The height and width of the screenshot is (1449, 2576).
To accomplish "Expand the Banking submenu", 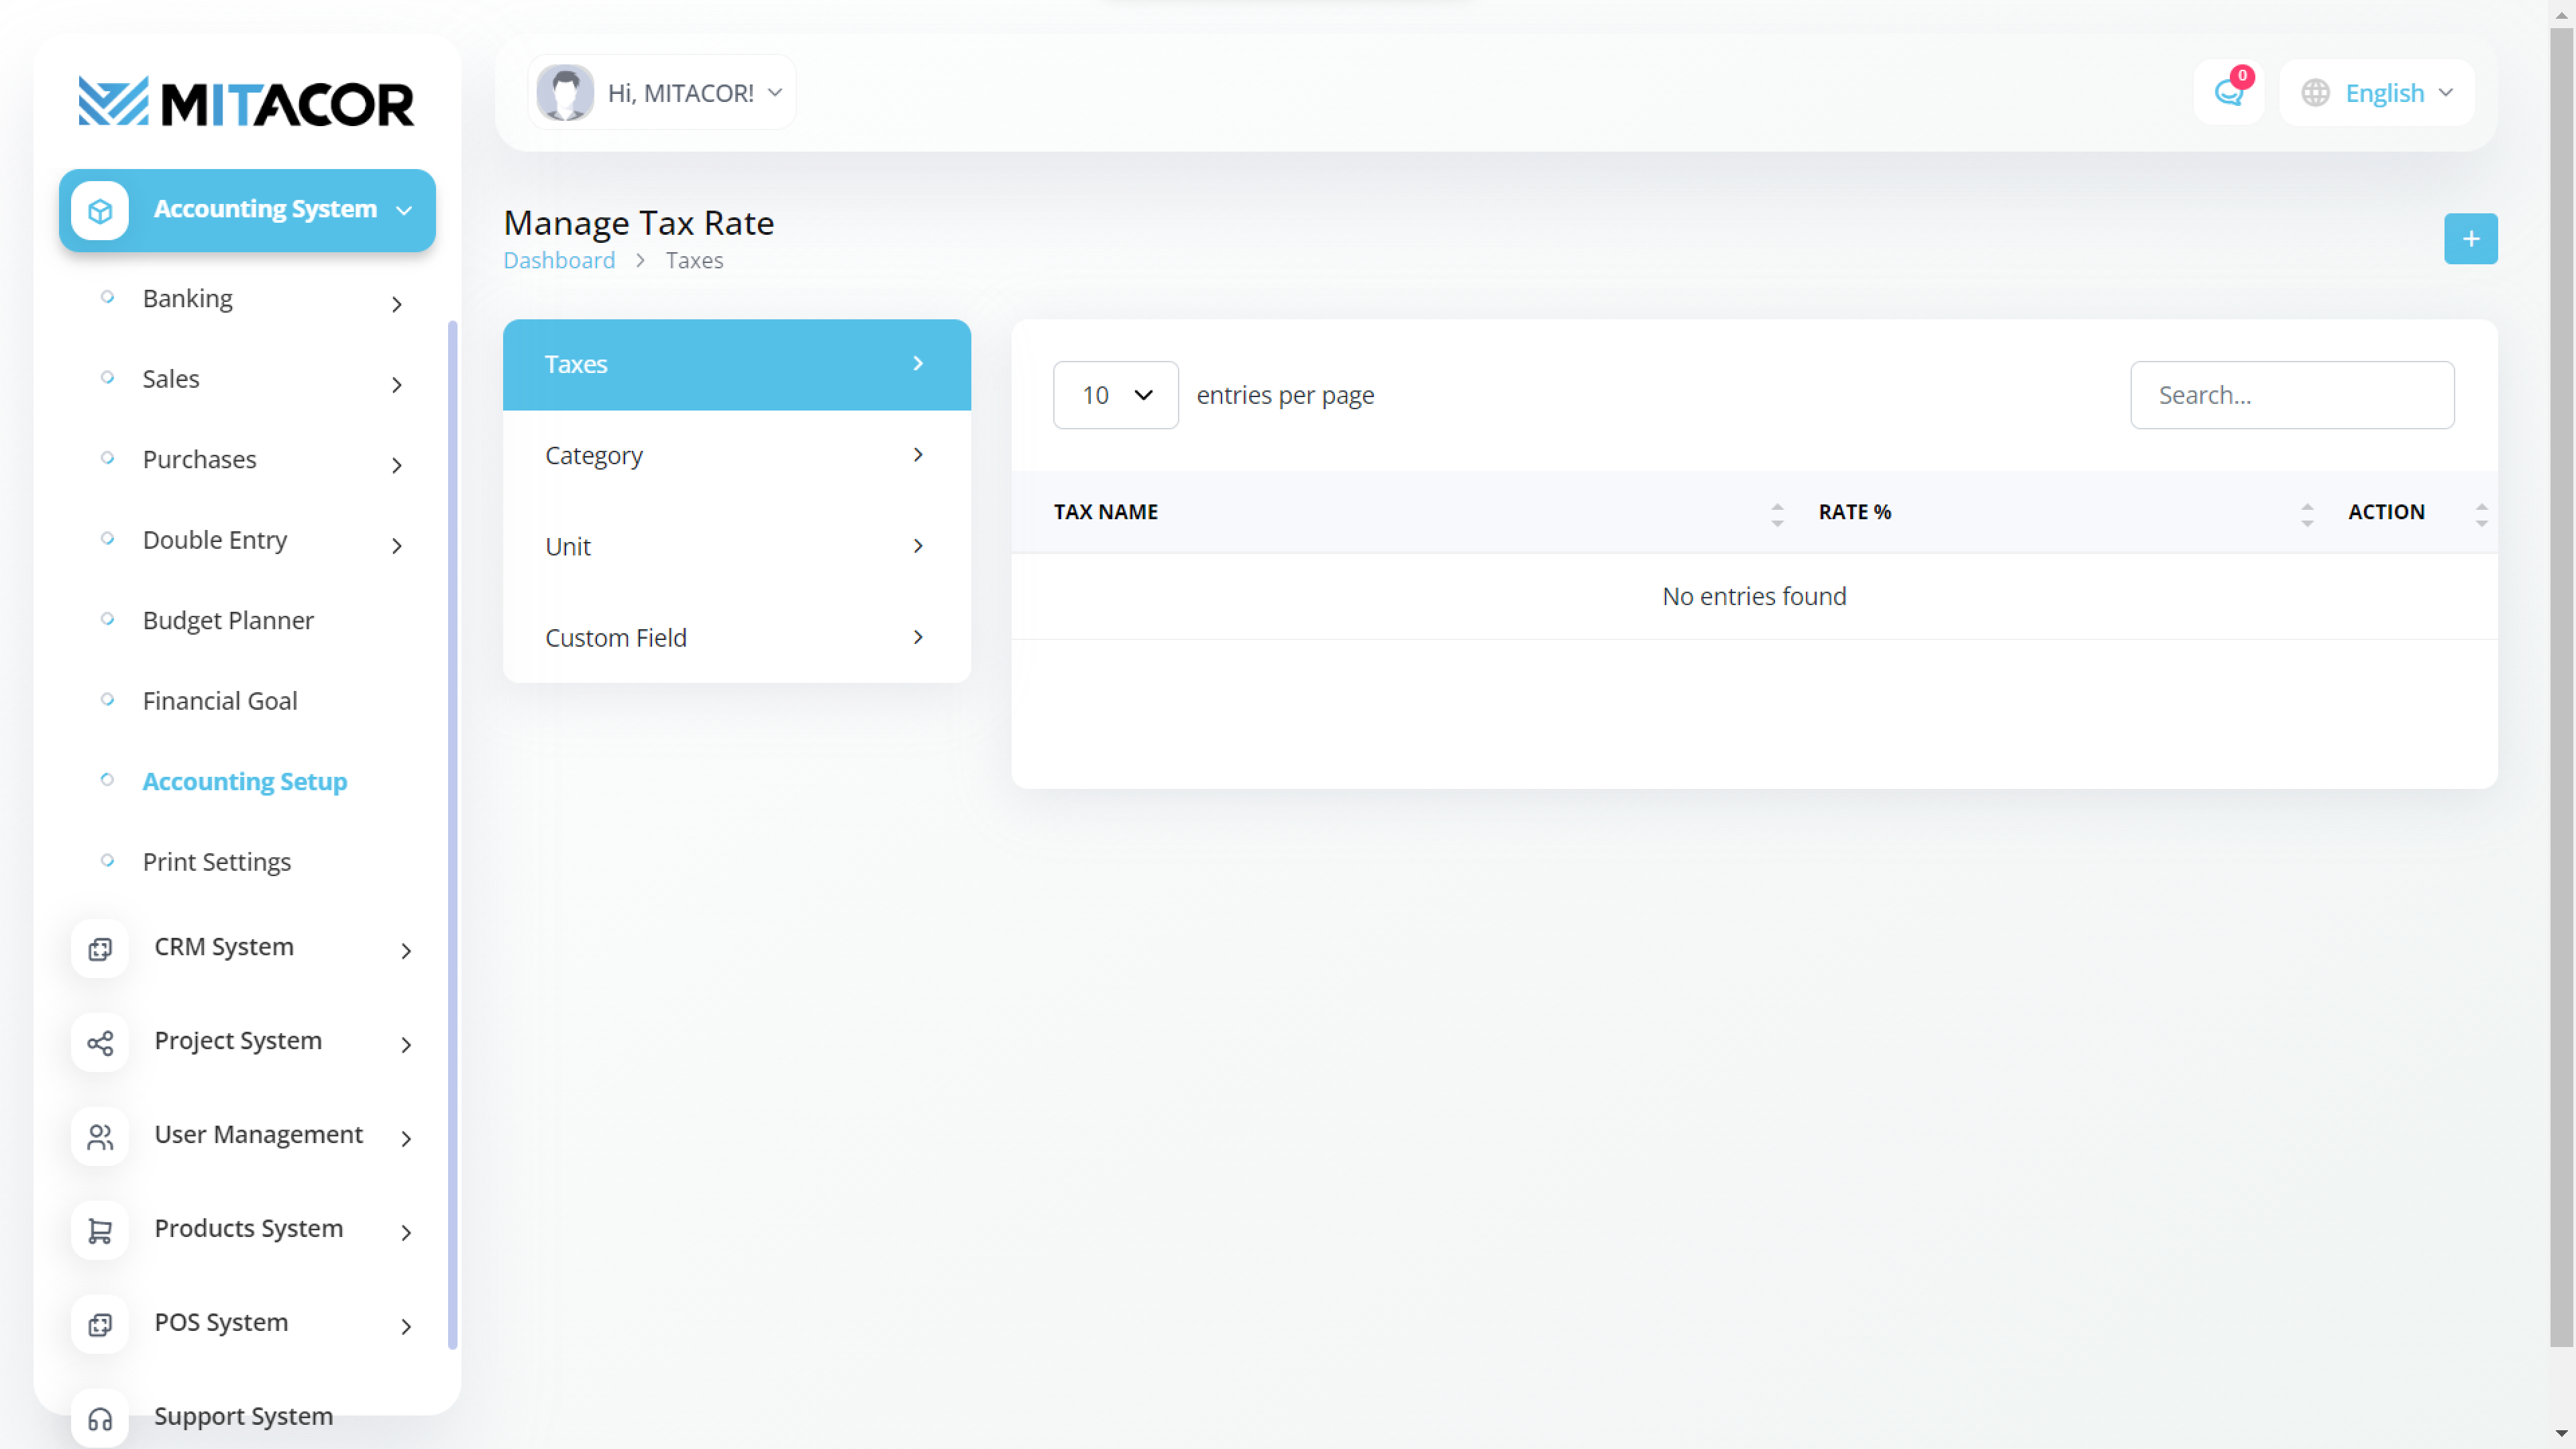I will click(397, 303).
